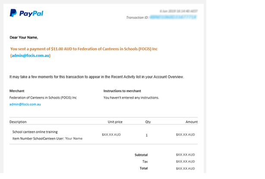This screenshot has width=265, height=179.
Task: Click the Subtotal amount value
Action: pos(185,155)
